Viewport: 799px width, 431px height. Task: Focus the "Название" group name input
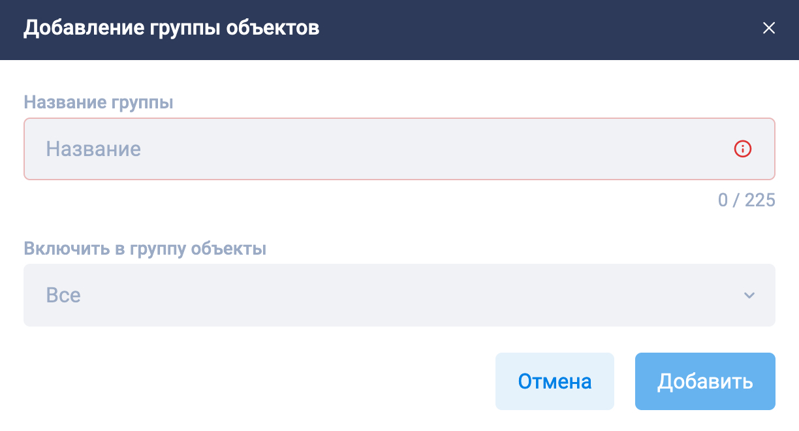(x=399, y=149)
